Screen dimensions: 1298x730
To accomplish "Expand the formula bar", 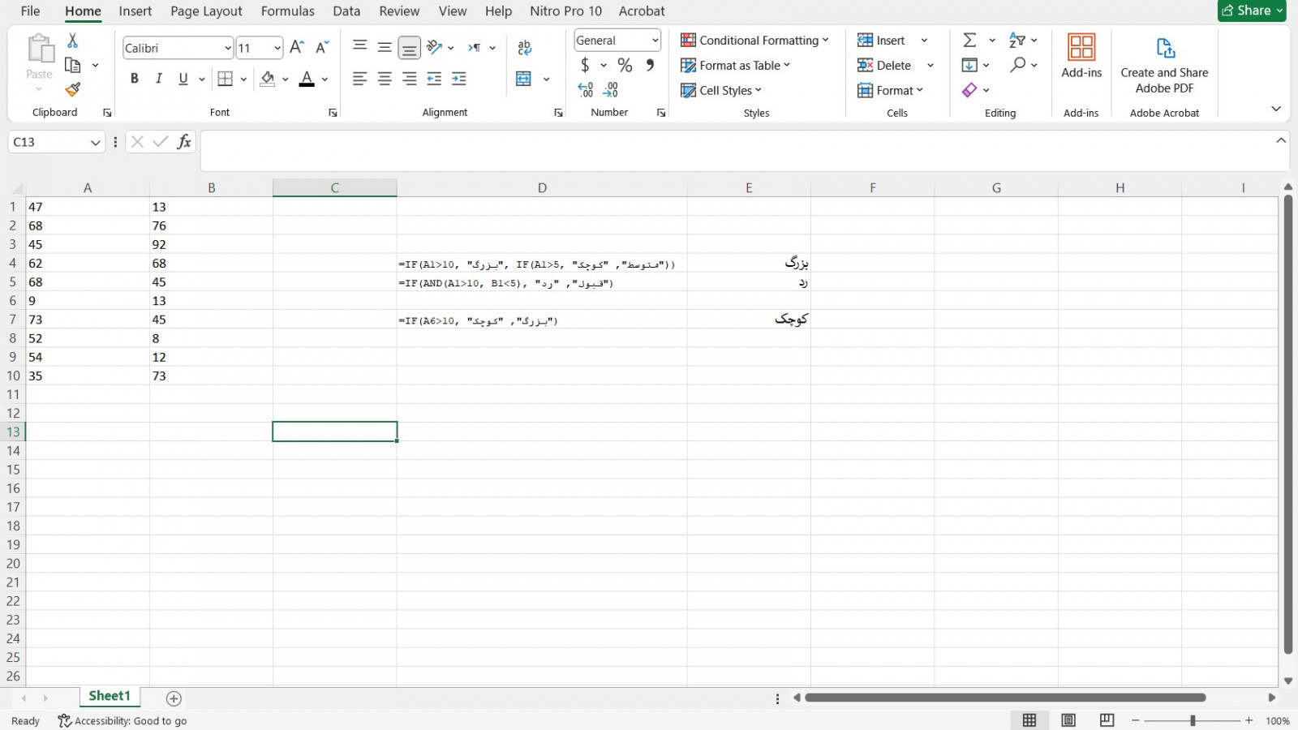I will click(x=1281, y=140).
